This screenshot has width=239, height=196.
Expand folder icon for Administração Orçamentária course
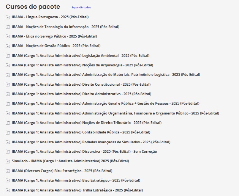(8, 113)
